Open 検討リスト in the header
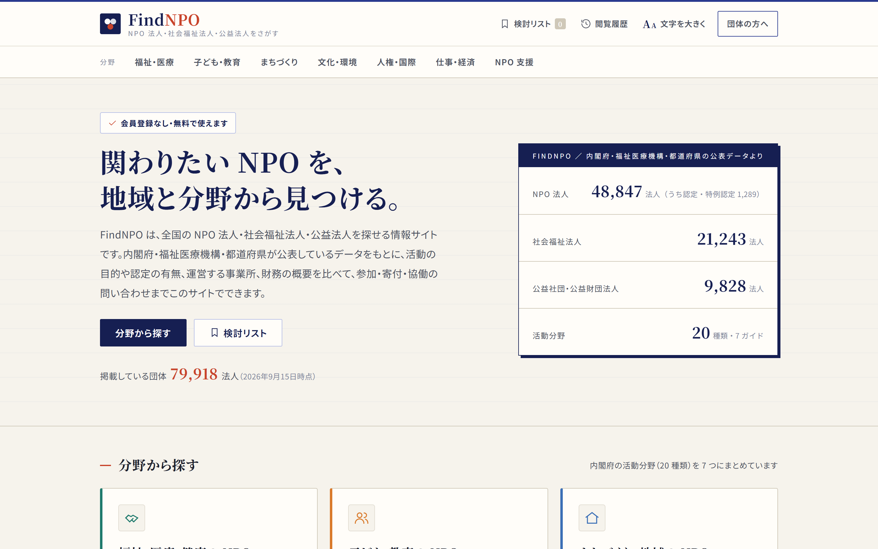 pyautogui.click(x=532, y=24)
